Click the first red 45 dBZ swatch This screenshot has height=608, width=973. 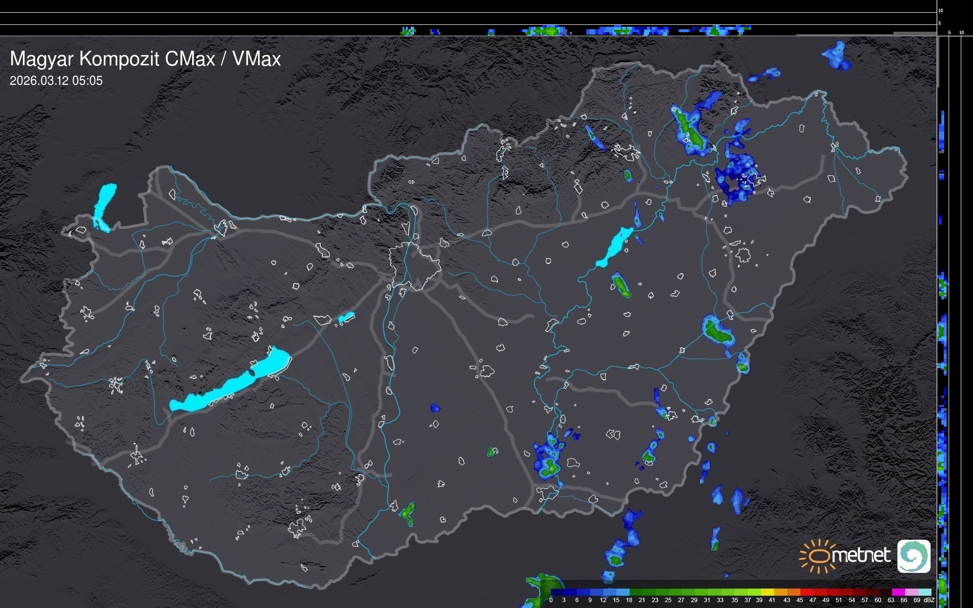(x=807, y=592)
